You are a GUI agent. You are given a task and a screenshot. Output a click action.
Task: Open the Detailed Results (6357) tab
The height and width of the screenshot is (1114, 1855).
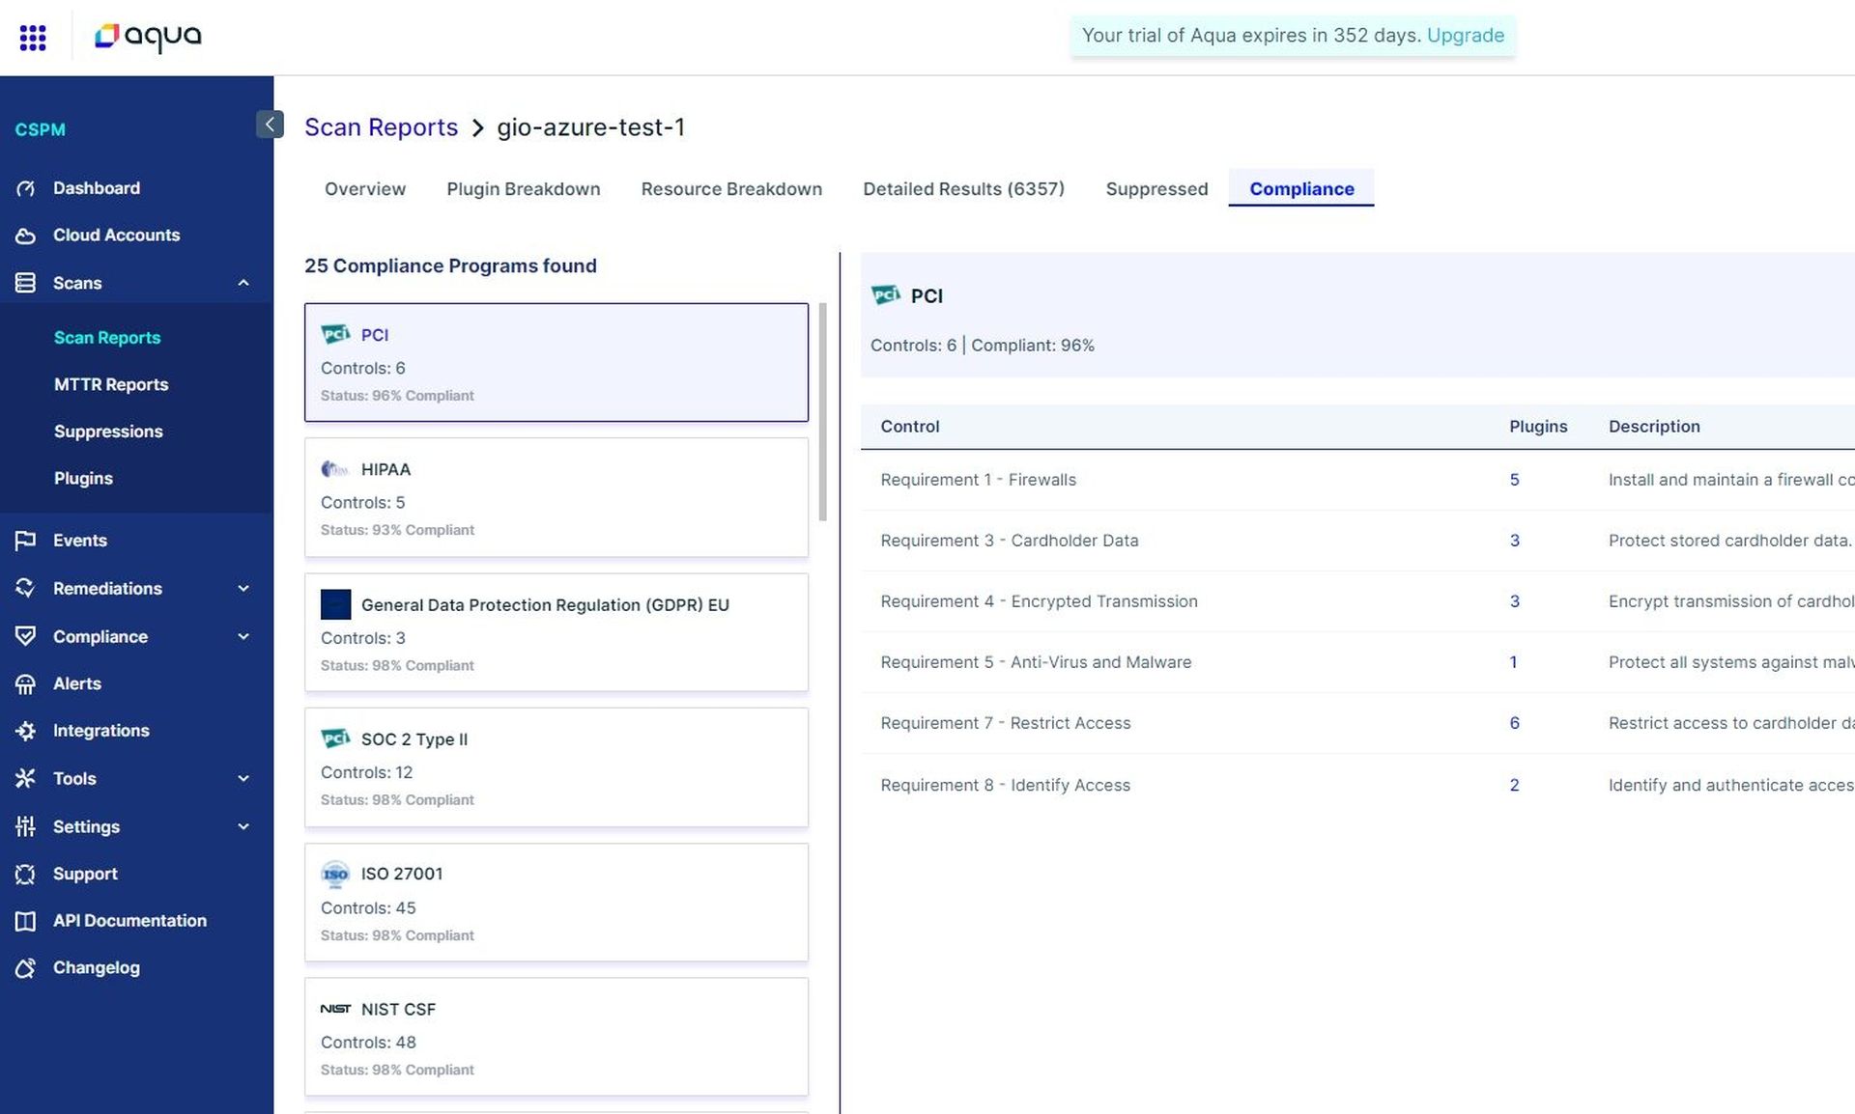[x=963, y=189]
